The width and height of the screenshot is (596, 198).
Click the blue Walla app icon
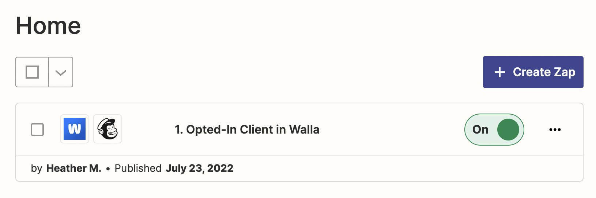(75, 129)
